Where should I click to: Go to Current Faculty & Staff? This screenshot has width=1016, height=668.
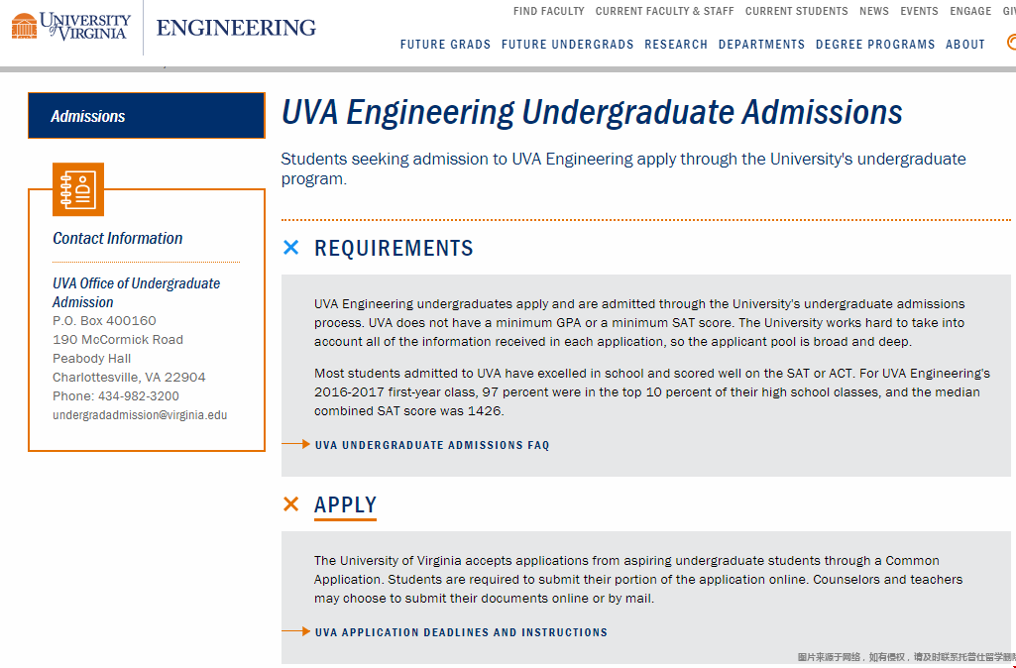coord(665,11)
